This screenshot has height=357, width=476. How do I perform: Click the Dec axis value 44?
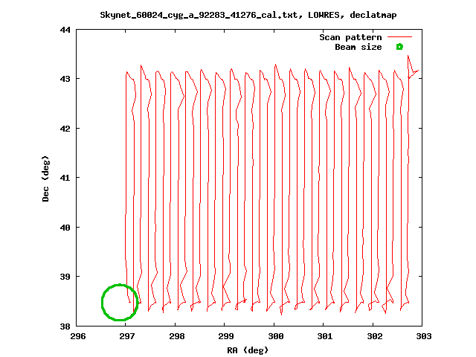pos(65,30)
